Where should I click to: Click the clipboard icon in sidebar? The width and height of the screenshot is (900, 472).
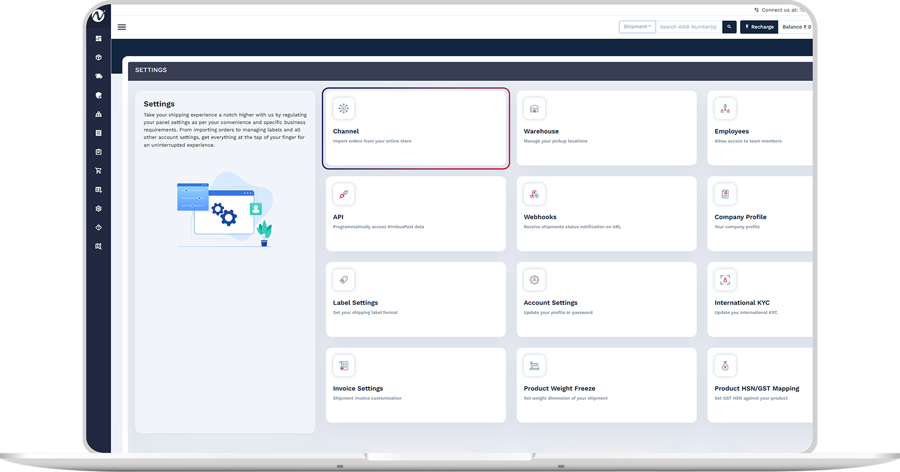coord(98,152)
